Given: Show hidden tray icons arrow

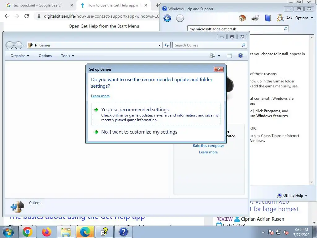Looking at the screenshot, I should tap(263, 232).
